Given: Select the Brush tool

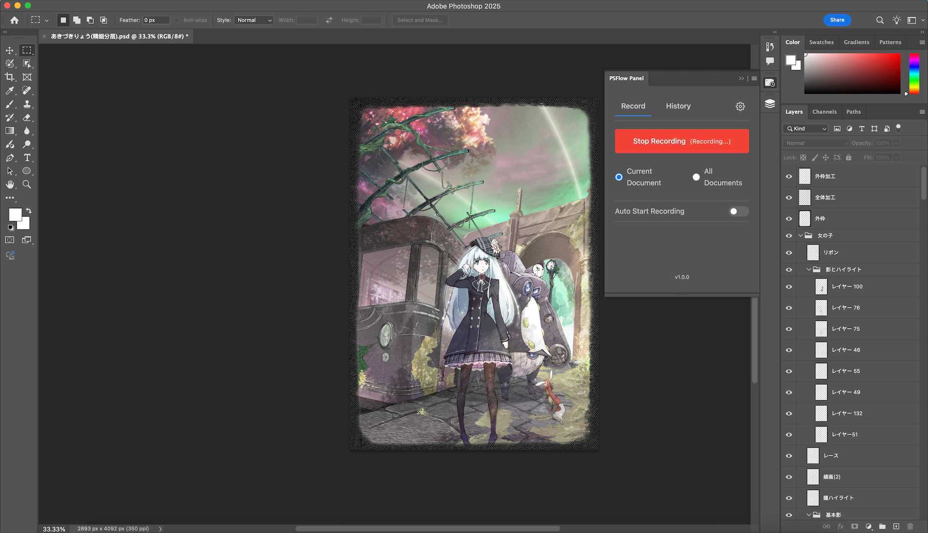Looking at the screenshot, I should 10,104.
